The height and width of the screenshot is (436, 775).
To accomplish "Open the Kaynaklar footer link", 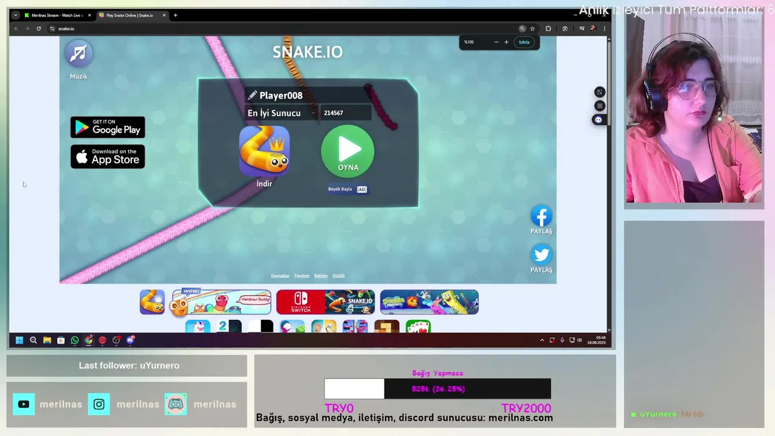I will 280,276.
